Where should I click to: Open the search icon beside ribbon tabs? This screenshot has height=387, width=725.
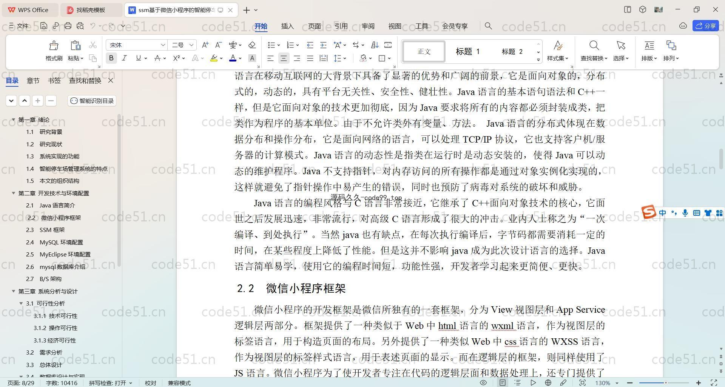click(x=488, y=26)
